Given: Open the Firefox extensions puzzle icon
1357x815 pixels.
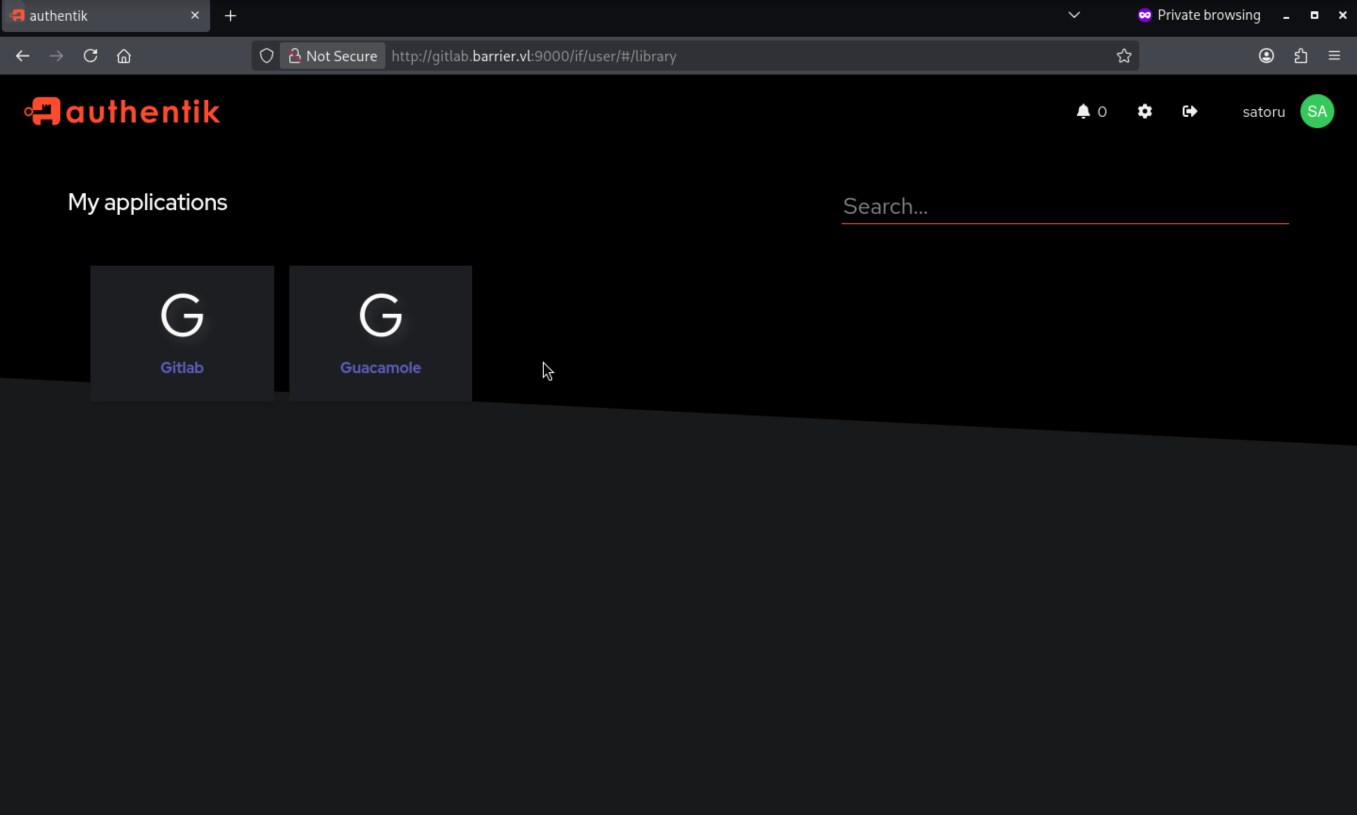Looking at the screenshot, I should pos(1300,56).
